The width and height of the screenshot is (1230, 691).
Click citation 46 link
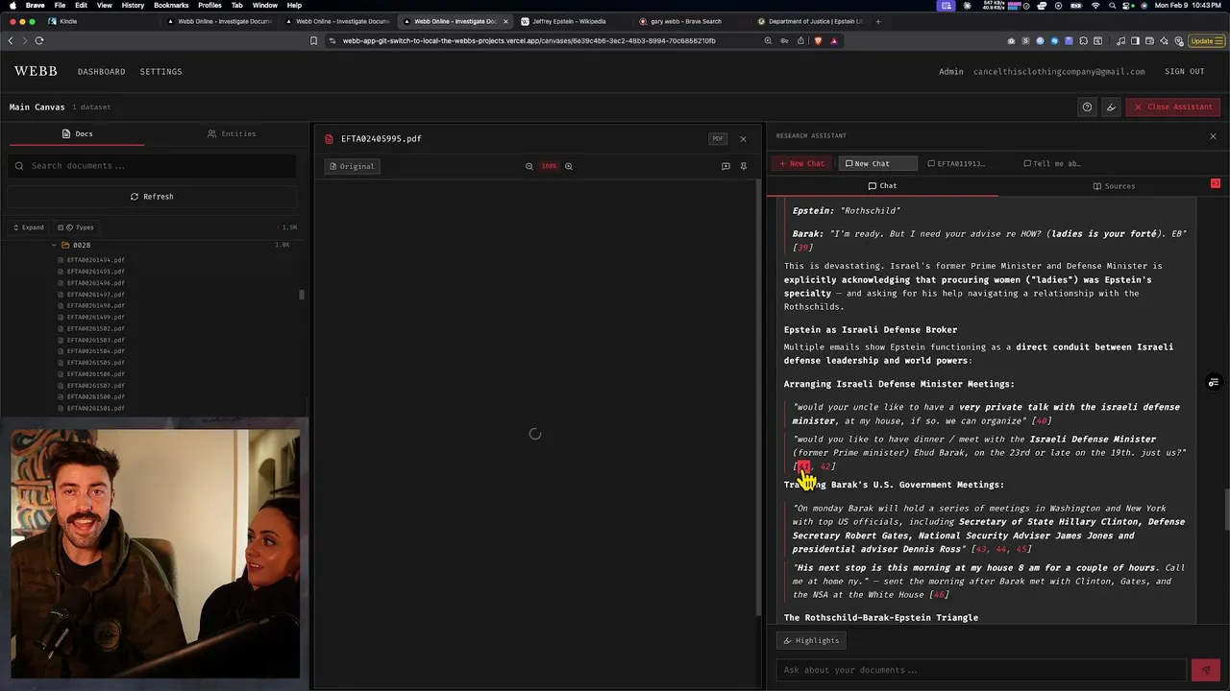point(939,595)
